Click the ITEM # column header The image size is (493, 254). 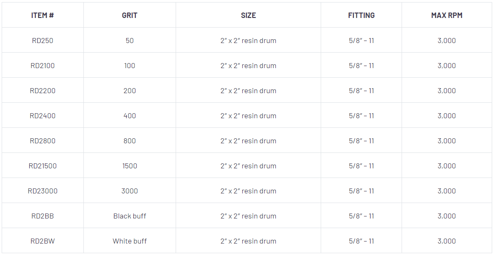[42, 15]
